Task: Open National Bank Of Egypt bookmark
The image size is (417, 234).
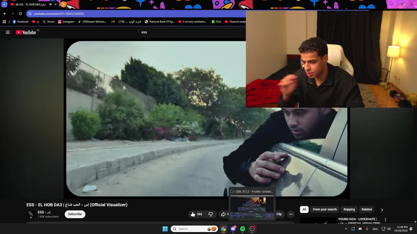Action: (159, 22)
